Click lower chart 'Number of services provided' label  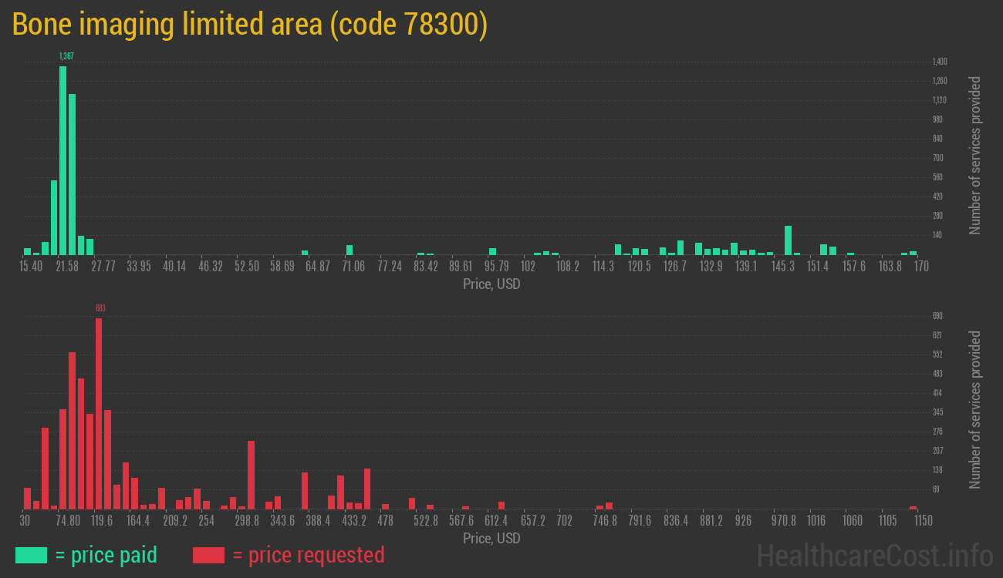click(975, 410)
